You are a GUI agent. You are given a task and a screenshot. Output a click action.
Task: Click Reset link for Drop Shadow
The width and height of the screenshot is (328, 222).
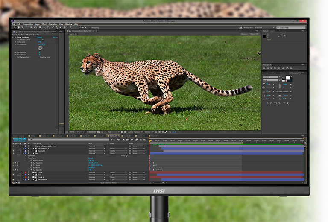(x=40, y=37)
